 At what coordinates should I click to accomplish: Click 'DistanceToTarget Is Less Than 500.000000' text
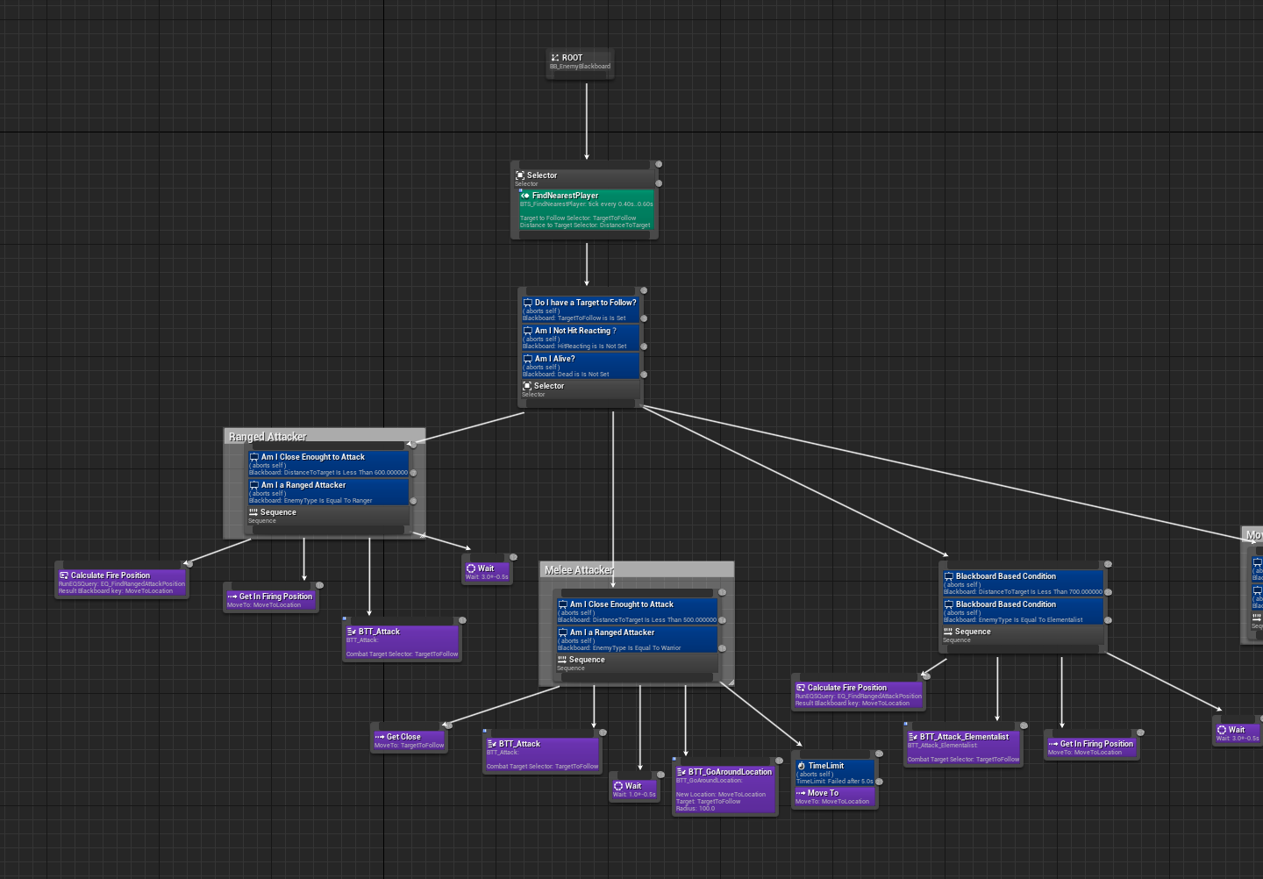654,620
